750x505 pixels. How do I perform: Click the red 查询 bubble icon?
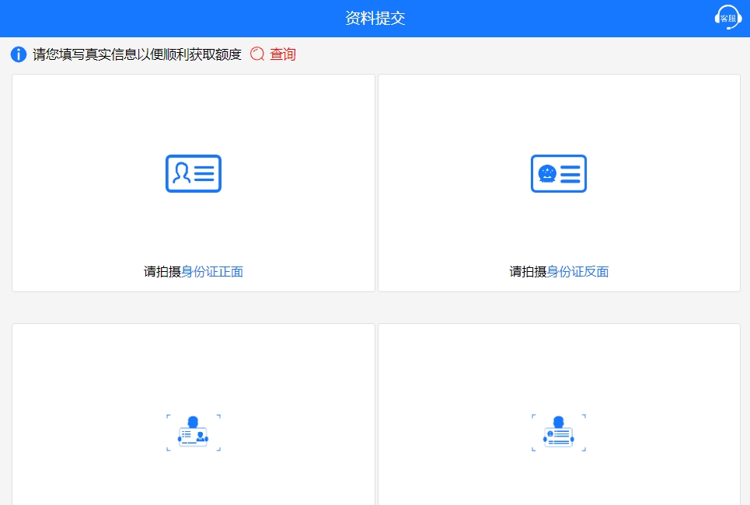(x=257, y=54)
